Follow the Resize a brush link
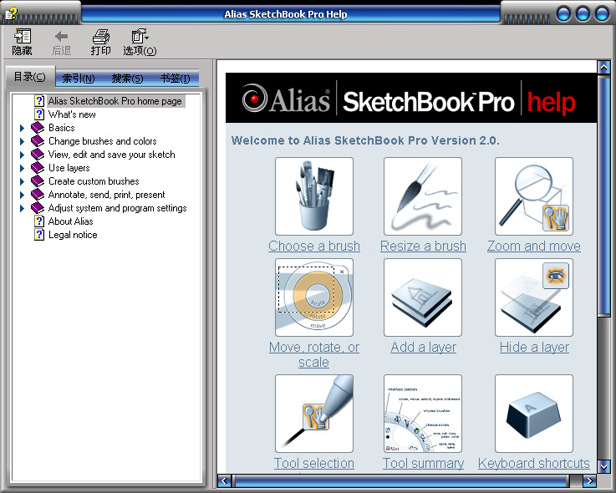This screenshot has height=493, width=616. pyautogui.click(x=423, y=246)
